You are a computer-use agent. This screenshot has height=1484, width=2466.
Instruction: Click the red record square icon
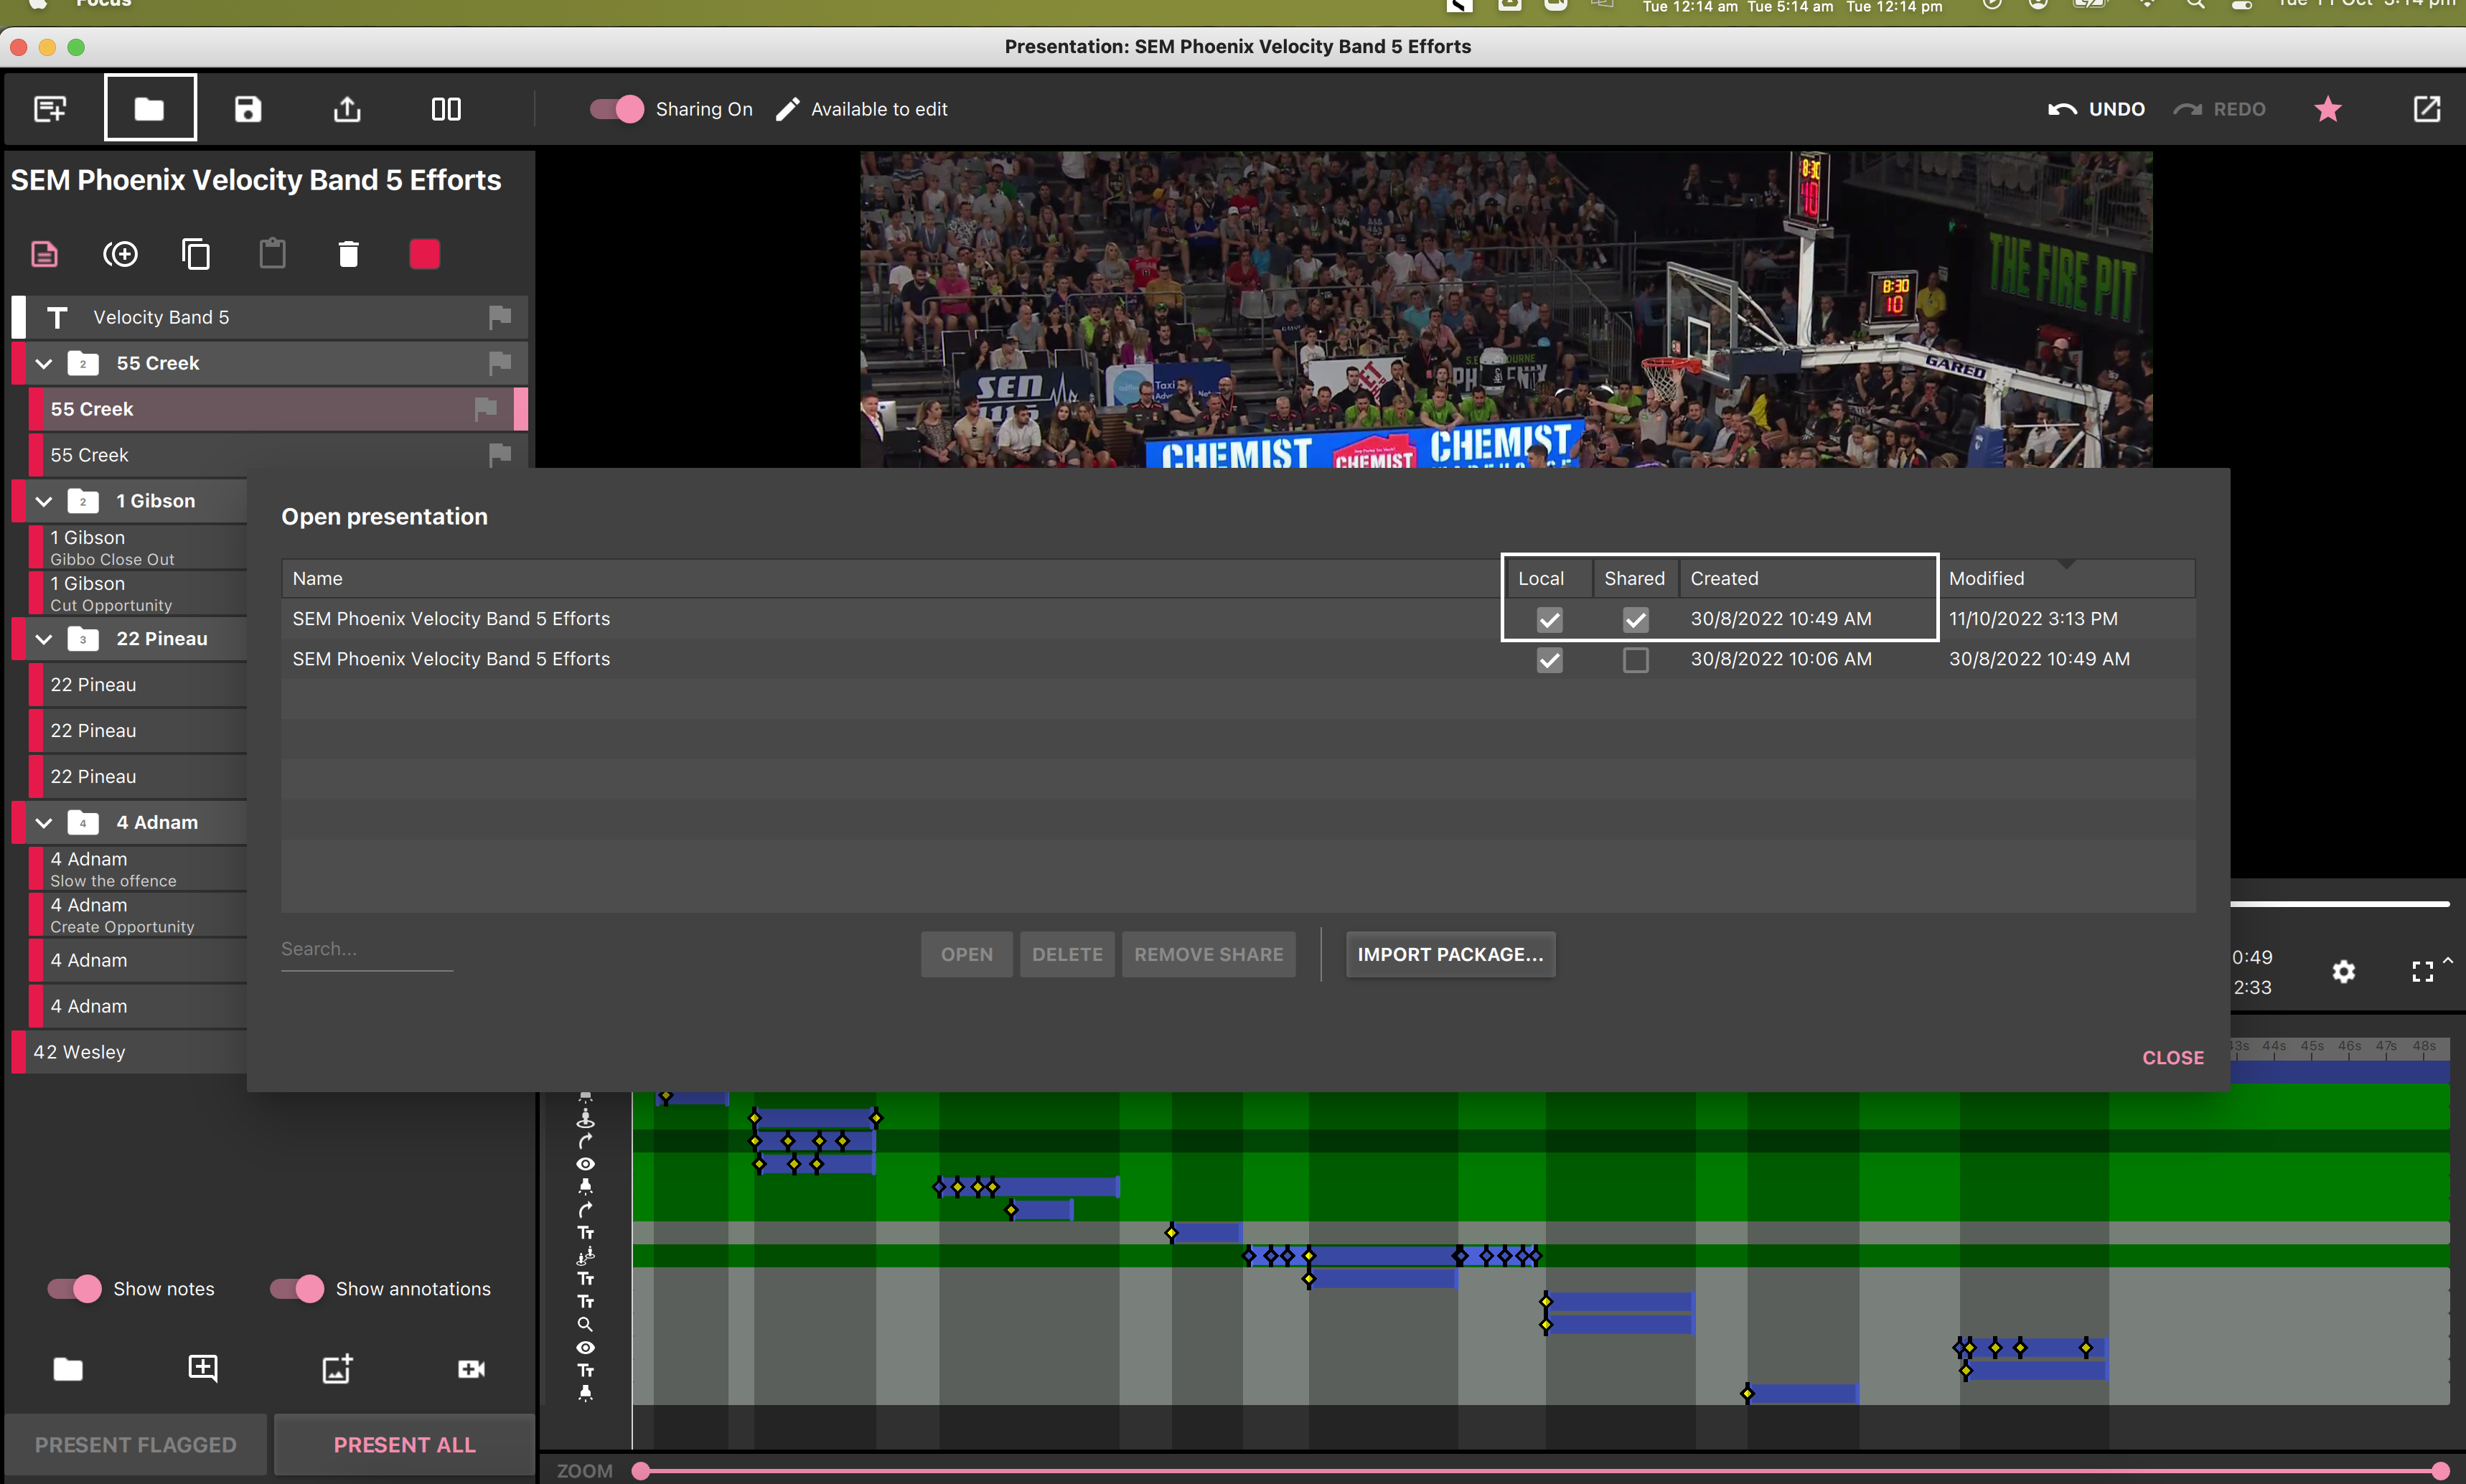424,253
